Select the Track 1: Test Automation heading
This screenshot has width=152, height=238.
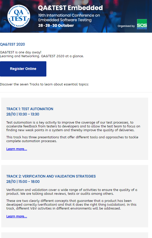(x=30, y=109)
